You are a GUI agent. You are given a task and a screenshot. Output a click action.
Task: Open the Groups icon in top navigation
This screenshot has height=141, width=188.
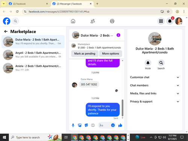click(112, 21)
